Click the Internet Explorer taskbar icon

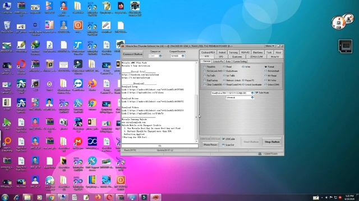(16, 197)
